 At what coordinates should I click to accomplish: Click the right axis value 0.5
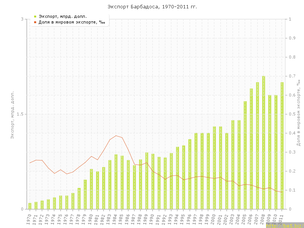292,114
